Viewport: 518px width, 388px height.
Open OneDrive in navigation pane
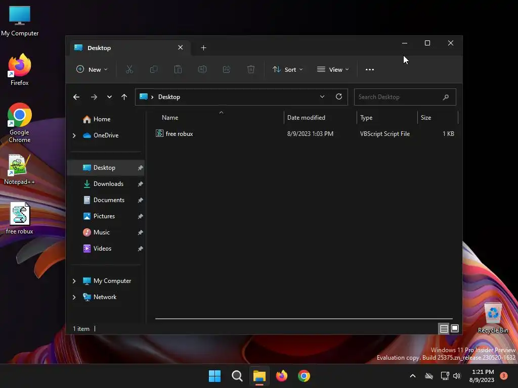(106, 135)
